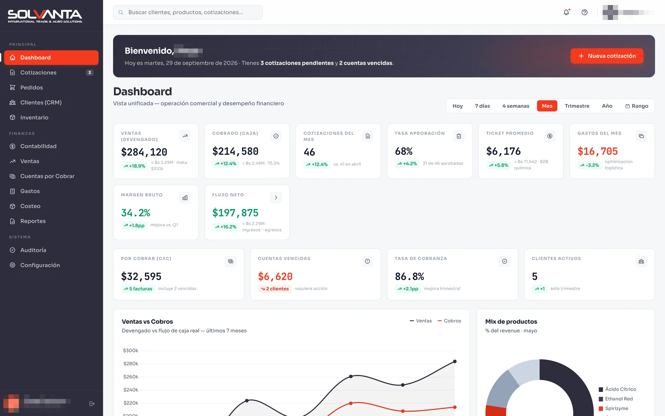Open Dashboard in the sidebar
Screen dimensions: 665x416
click(x=51, y=57)
